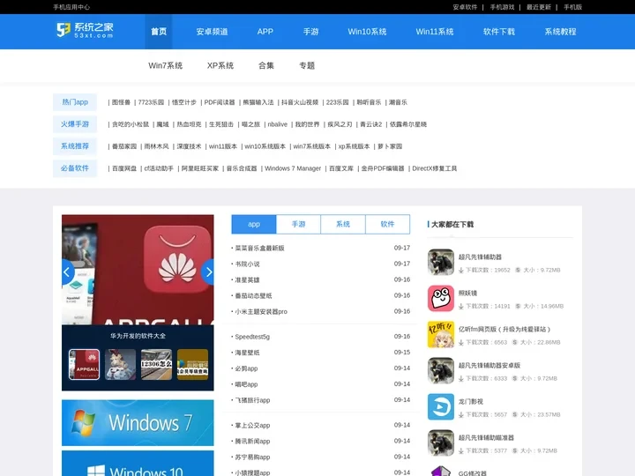Viewport: 635px width, 476px height.
Task: Switch to the app tab
Action: click(254, 224)
